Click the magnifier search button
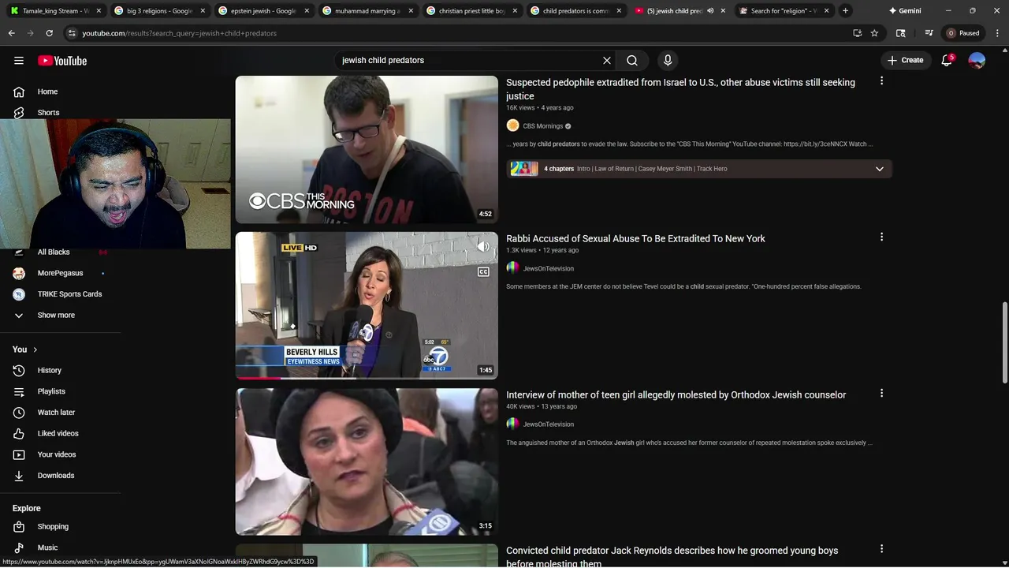 [632, 60]
